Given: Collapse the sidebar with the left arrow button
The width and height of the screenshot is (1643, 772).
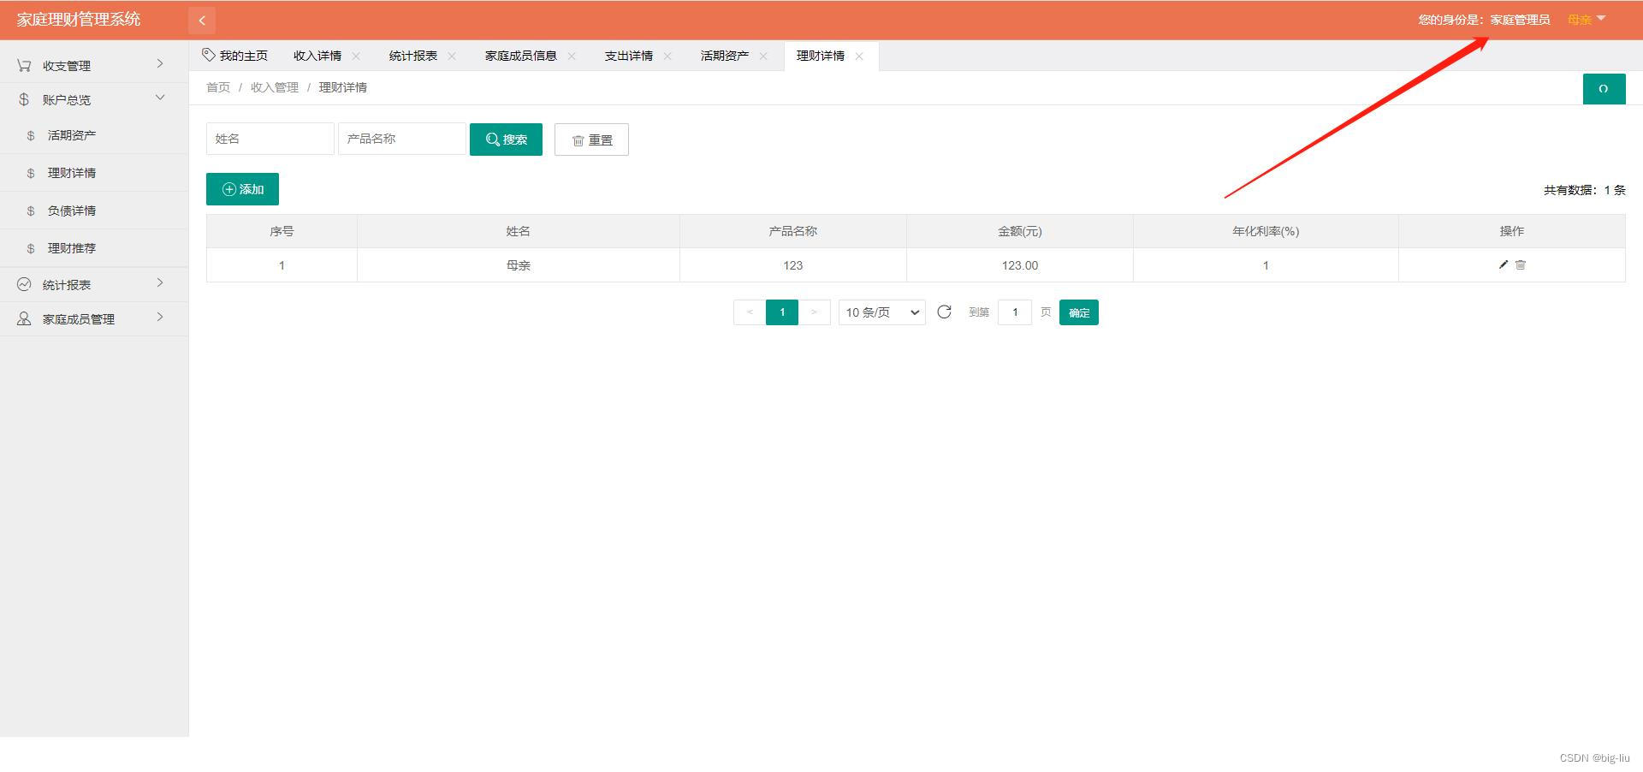Looking at the screenshot, I should pyautogui.click(x=202, y=21).
